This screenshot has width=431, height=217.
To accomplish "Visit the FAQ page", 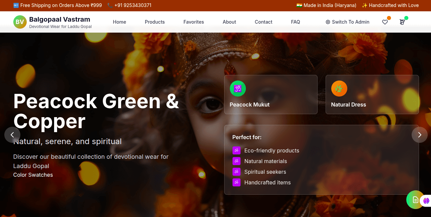I will pos(296,22).
